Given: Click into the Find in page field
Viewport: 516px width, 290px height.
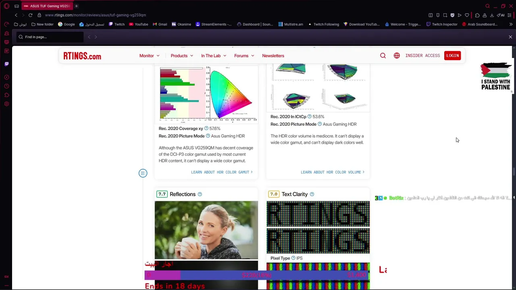Looking at the screenshot, I should pos(50,37).
